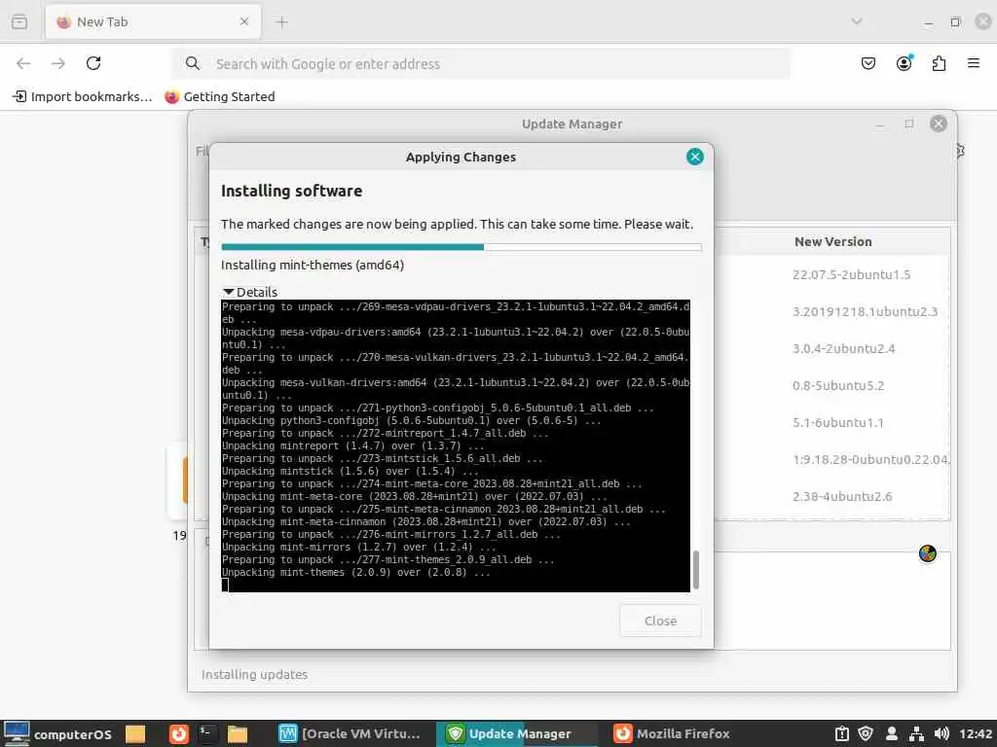This screenshot has height=747, width=997.
Task: Click the Firefox address search field
Action: (481, 63)
